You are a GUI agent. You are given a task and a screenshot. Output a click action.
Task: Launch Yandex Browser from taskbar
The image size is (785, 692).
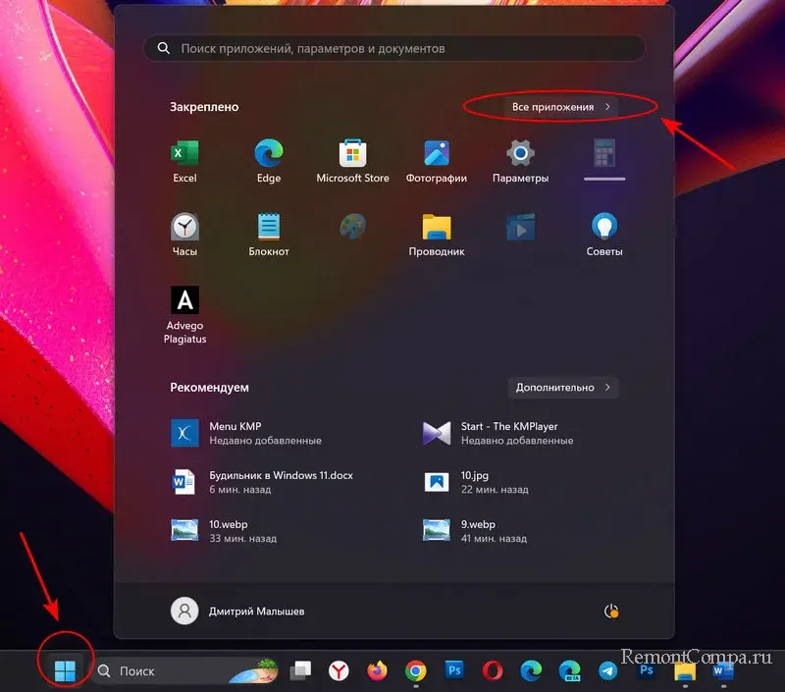pos(339,671)
